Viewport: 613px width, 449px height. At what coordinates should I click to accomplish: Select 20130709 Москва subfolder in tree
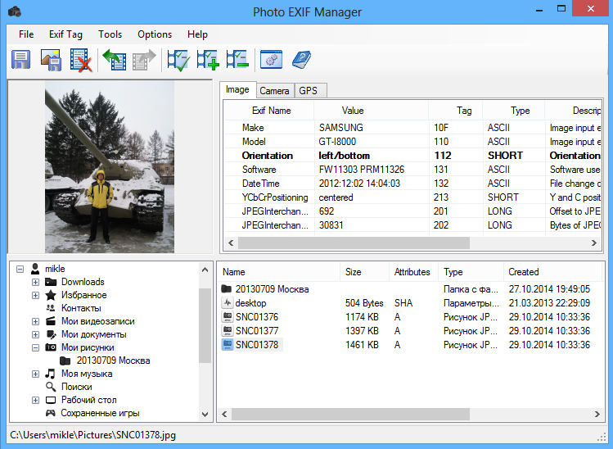pyautogui.click(x=114, y=361)
